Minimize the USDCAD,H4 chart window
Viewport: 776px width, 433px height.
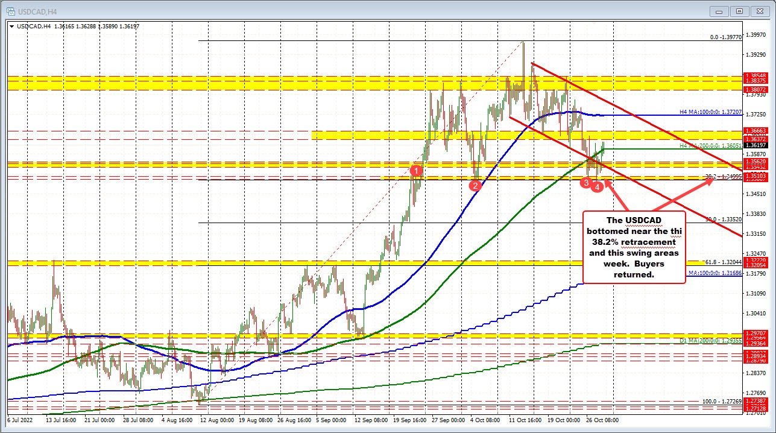point(719,11)
